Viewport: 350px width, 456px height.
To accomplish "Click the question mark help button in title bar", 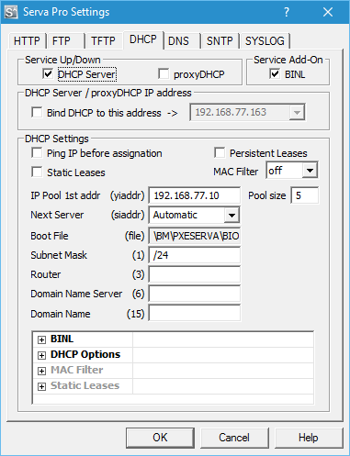I will click(x=287, y=12).
